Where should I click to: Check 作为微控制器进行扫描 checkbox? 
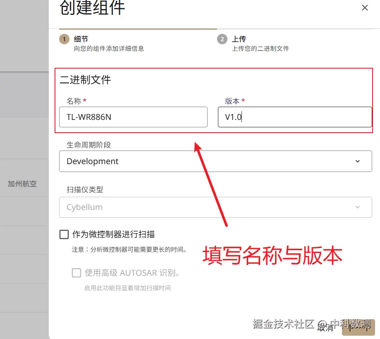pos(64,234)
